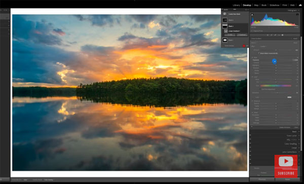The width and height of the screenshot is (304, 184).
Task: Click the Previous button
Action: coord(262,179)
